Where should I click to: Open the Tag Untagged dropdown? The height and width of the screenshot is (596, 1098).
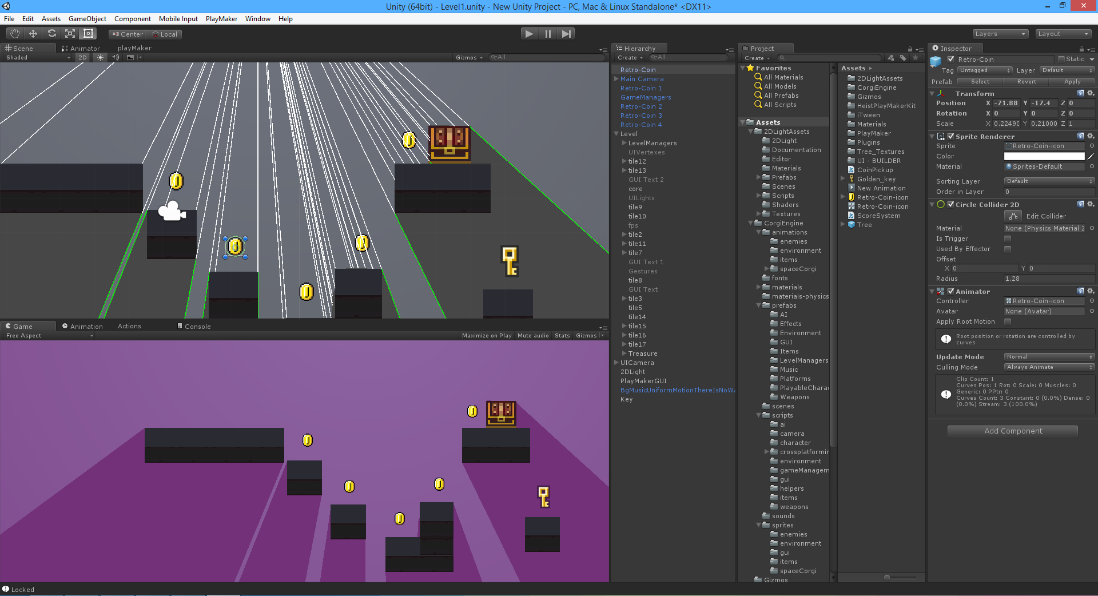click(985, 70)
